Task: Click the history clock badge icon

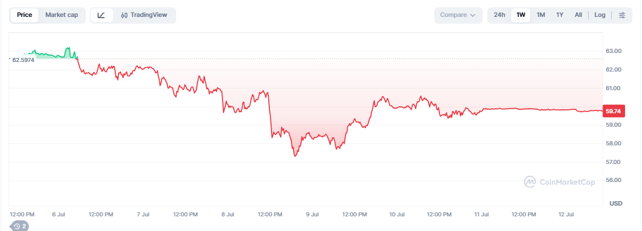Action: [20, 226]
